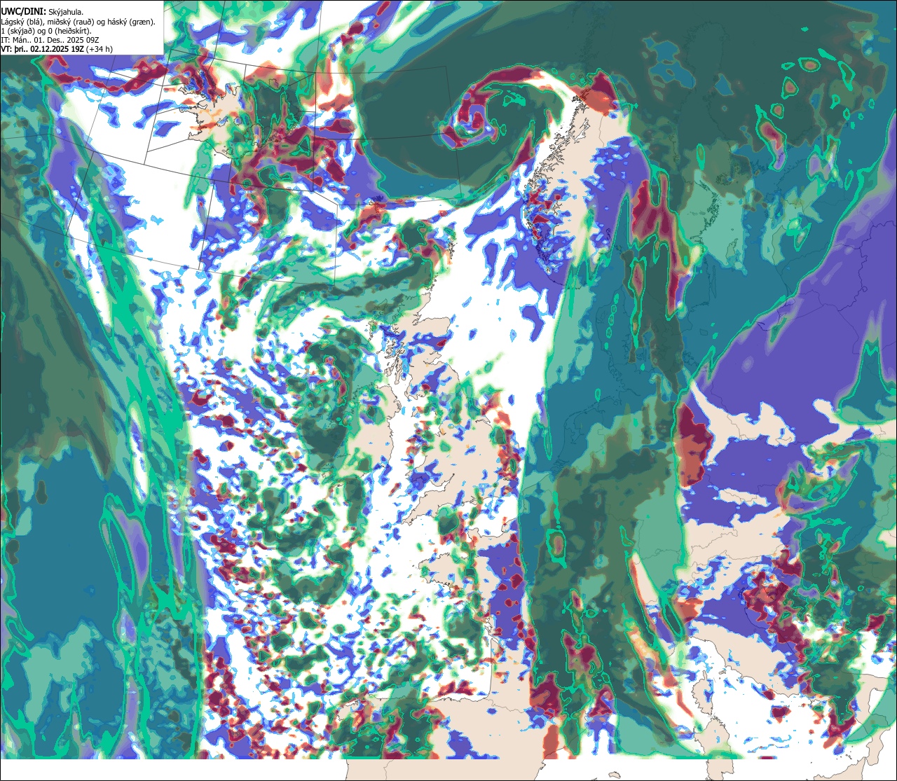Screen dimensions: 897x781
Task: Click the initial time 'IT: Mán.. 01. Des.. 2025 09Z'
Action: tap(50, 40)
